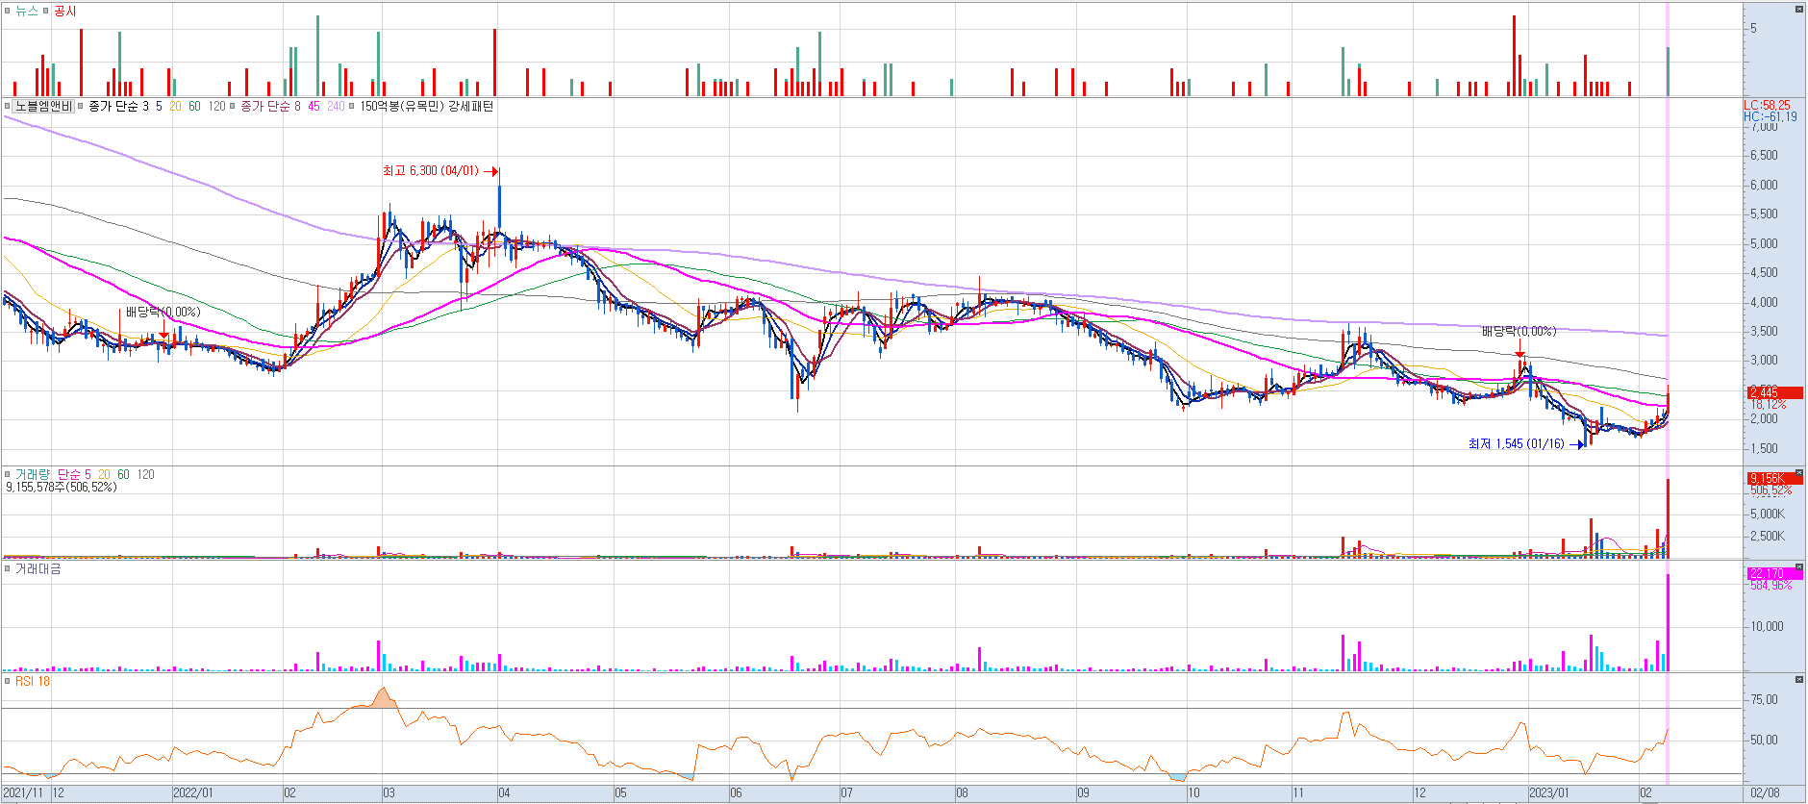Click the 2023/01 date axis label
Screen dimensions: 1808x804
pos(1549,793)
